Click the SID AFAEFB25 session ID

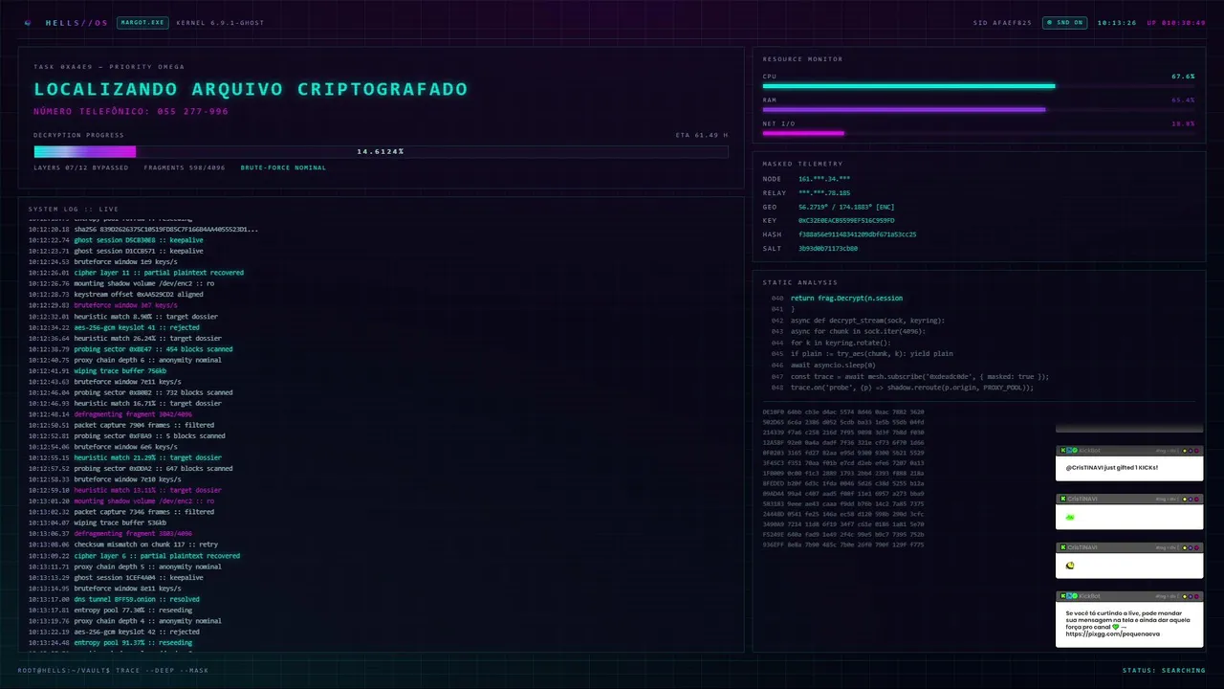point(1002,22)
